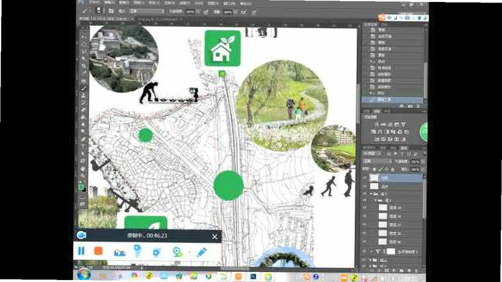
Task: Stop the screen recording with orange button
Action: [99, 251]
